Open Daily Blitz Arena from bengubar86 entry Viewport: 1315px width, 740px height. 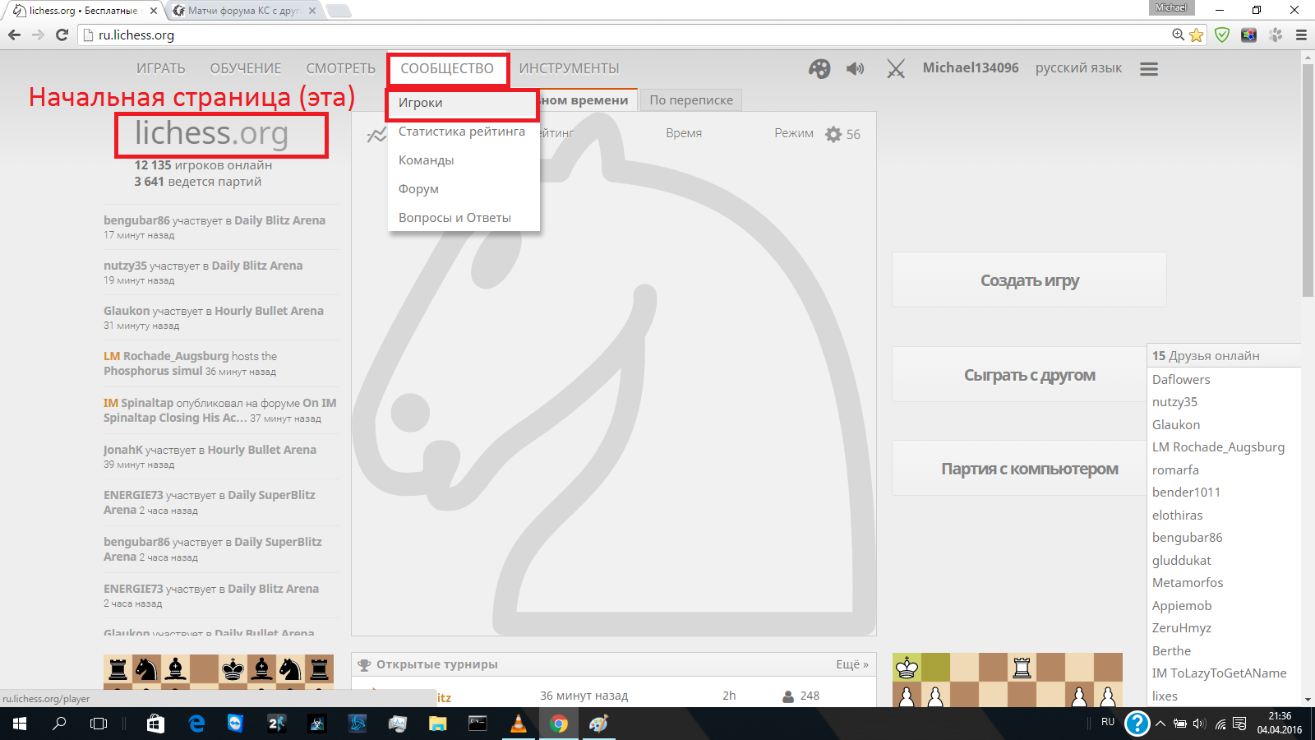280,220
